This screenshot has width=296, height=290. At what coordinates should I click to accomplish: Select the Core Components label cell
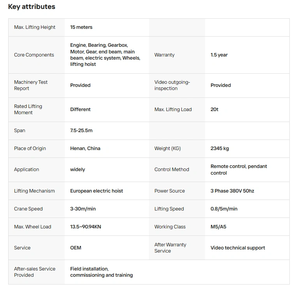coord(36,55)
